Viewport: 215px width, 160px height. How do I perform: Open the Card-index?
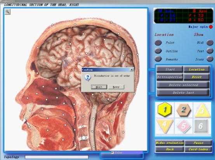pos(198,149)
